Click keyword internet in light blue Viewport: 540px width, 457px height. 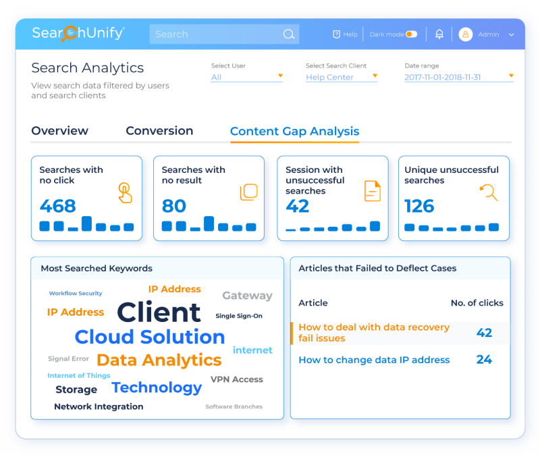point(252,350)
